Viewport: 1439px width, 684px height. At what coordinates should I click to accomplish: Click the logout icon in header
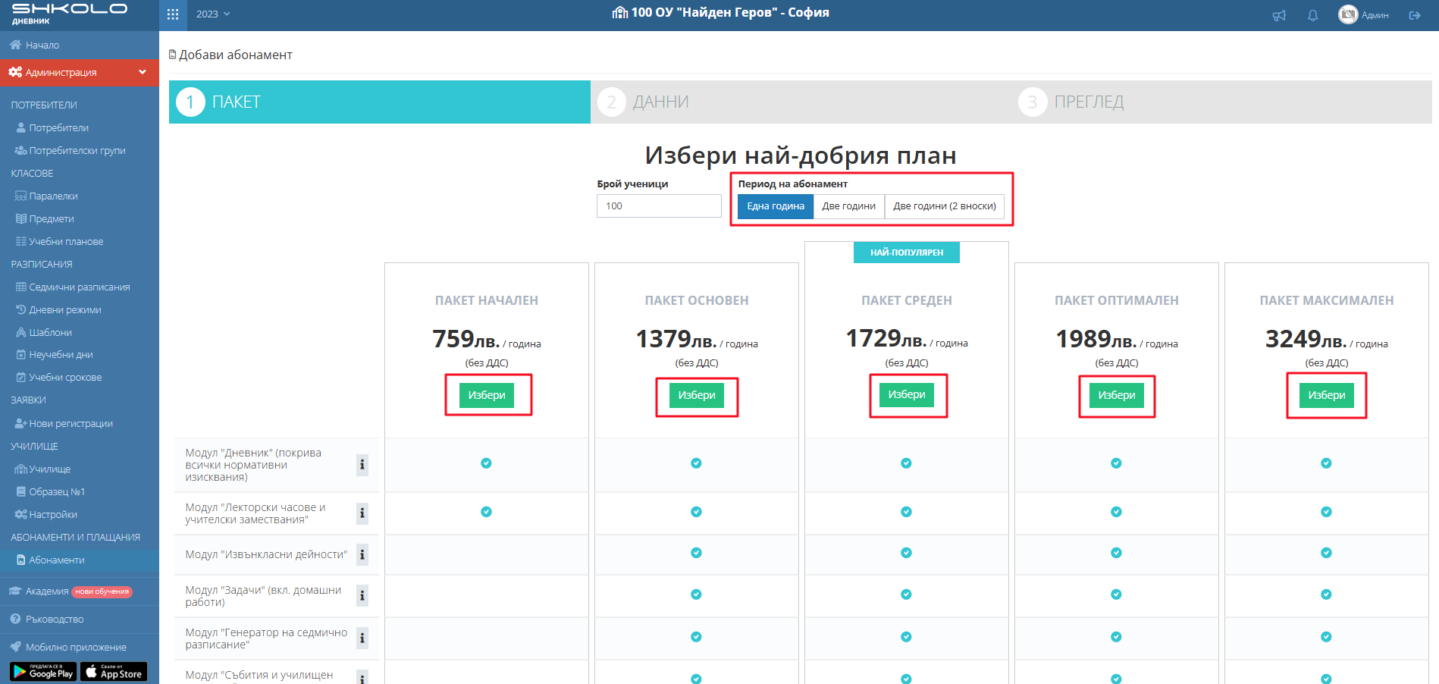[x=1415, y=15]
